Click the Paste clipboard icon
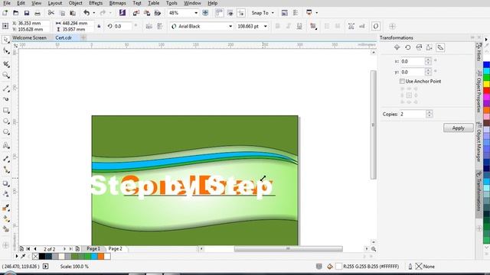 (73, 13)
